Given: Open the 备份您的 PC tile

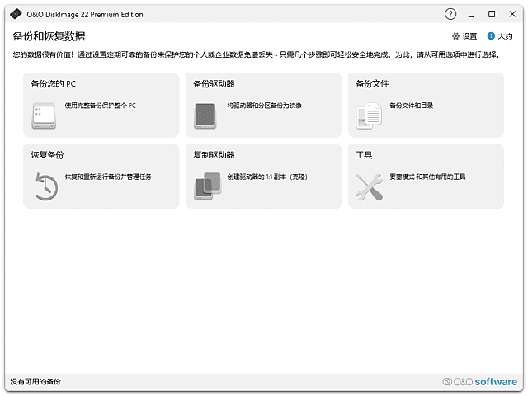Looking at the screenshot, I should pyautogui.click(x=101, y=105).
